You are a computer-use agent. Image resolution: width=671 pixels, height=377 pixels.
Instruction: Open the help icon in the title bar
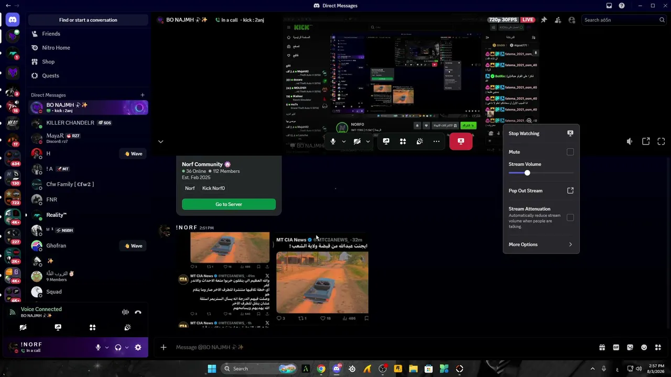[x=622, y=6]
